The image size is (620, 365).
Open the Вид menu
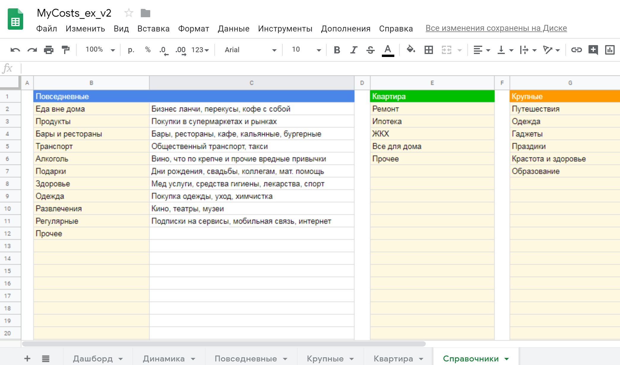(x=121, y=28)
